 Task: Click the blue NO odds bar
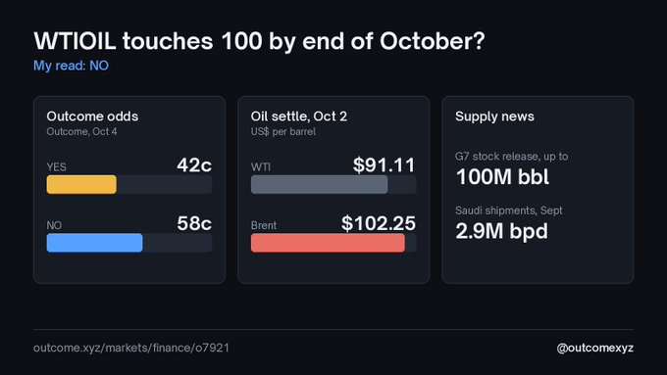point(94,243)
